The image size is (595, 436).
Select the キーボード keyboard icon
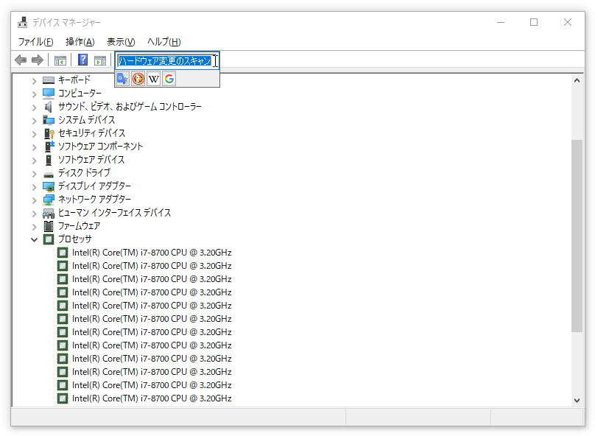(x=49, y=80)
